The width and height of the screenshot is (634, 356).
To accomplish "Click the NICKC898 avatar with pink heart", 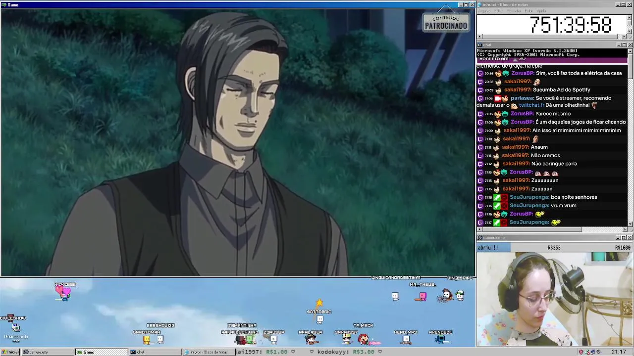I will click(x=64, y=293).
